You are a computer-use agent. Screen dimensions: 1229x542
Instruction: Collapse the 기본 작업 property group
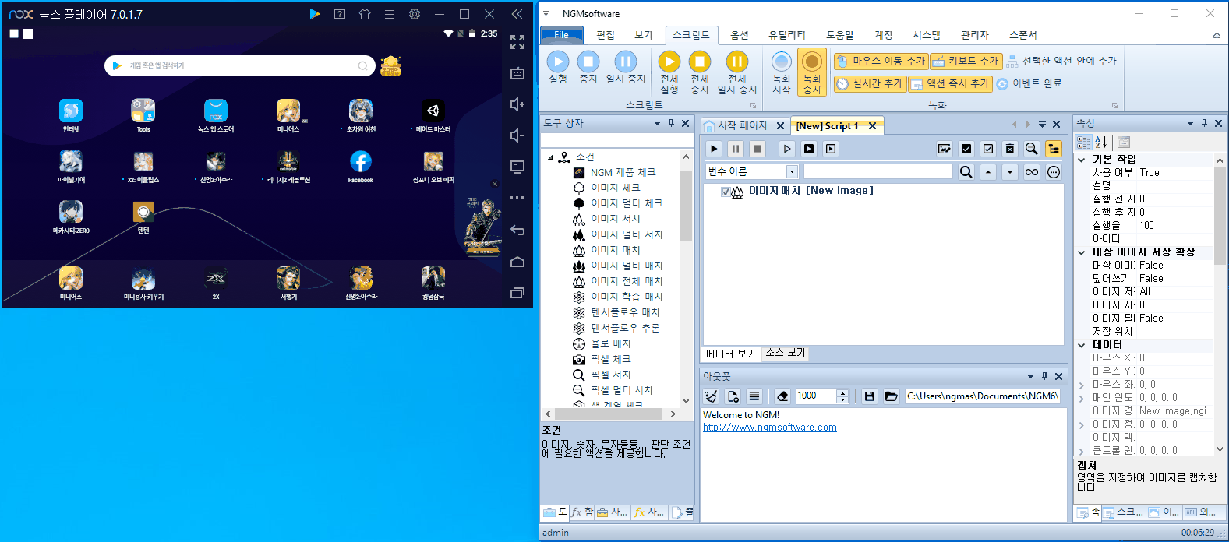coord(1082,160)
